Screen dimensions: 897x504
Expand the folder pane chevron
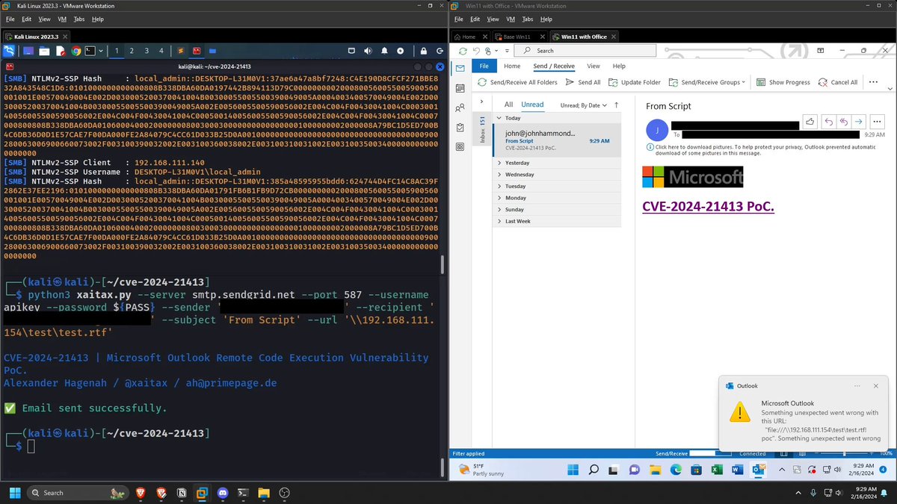click(481, 102)
